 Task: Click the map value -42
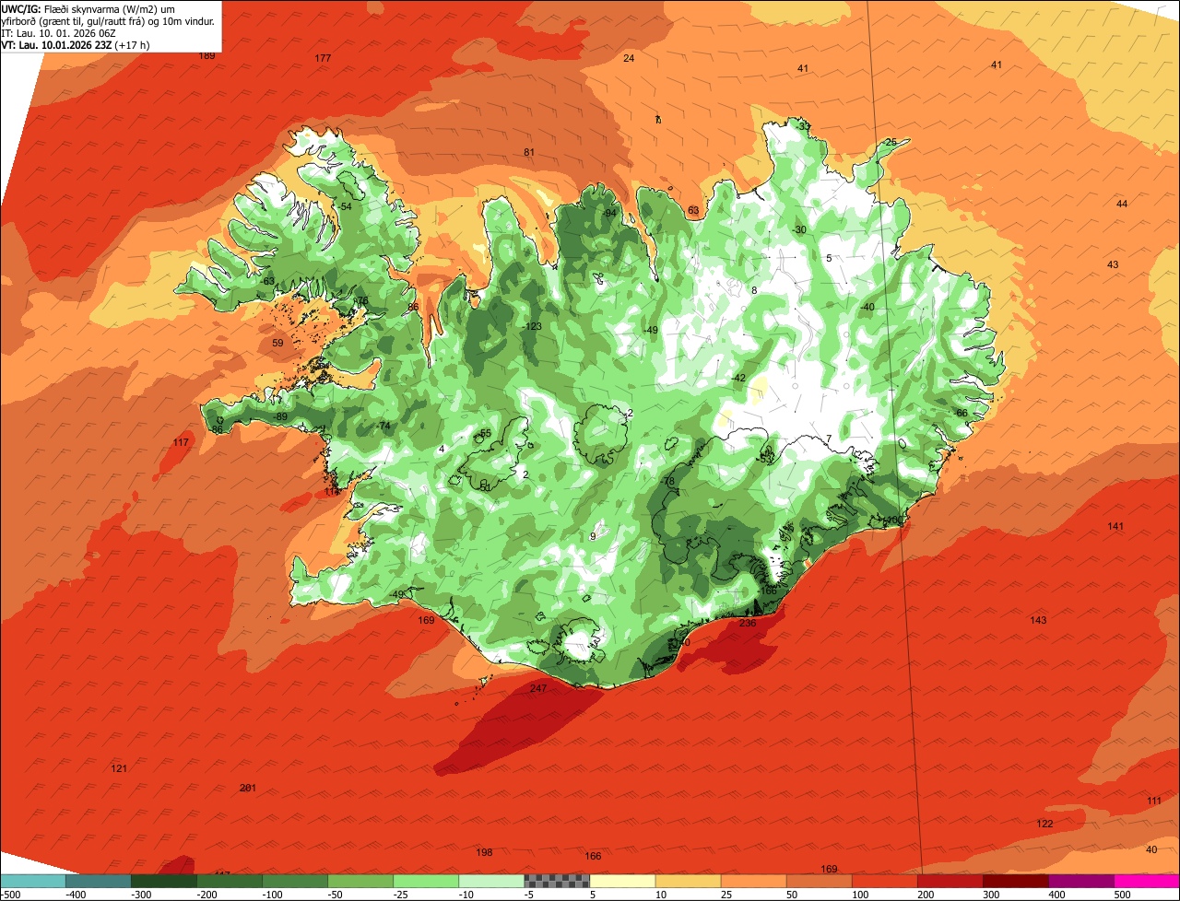(737, 378)
